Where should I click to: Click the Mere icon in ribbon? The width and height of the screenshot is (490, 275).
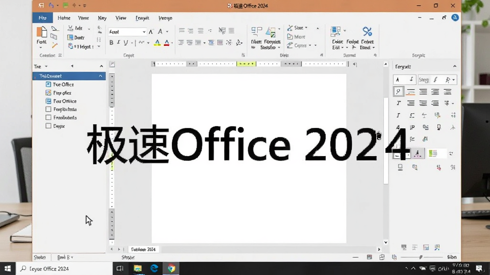coord(290,36)
